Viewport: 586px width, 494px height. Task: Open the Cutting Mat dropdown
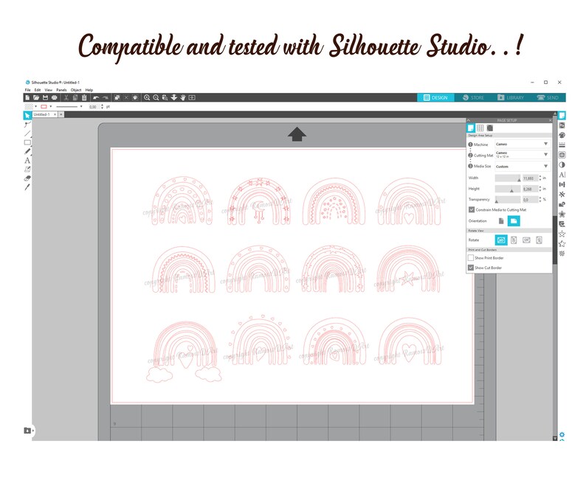pyautogui.click(x=523, y=155)
